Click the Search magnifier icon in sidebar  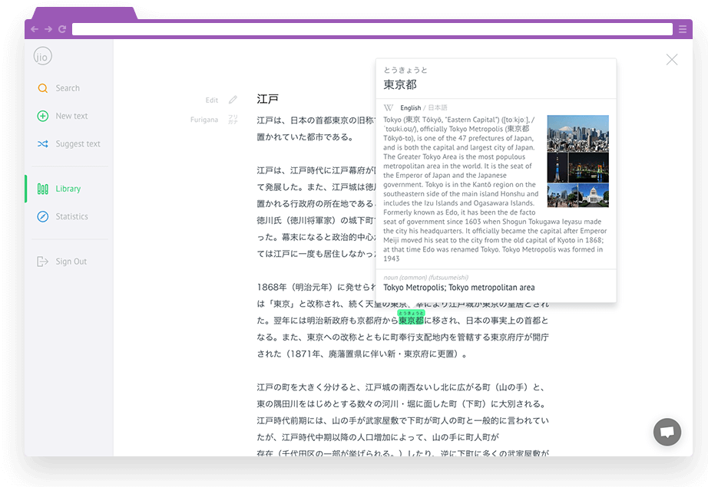43,88
